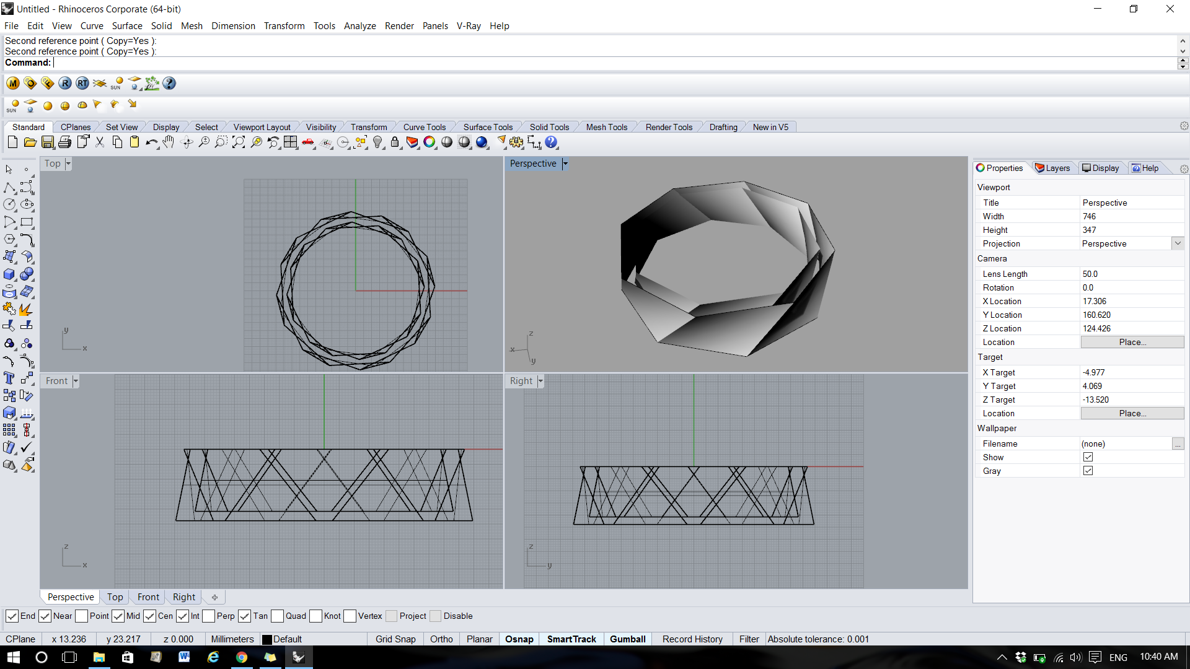Click the Undo arrow icon
The width and height of the screenshot is (1190, 669).
point(151,142)
